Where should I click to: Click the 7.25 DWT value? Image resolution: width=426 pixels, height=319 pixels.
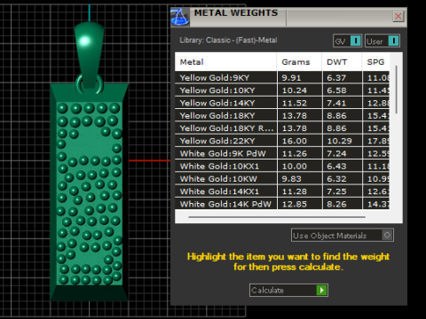click(x=336, y=191)
